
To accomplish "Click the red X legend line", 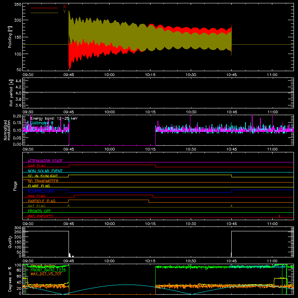I will (44, 8).
